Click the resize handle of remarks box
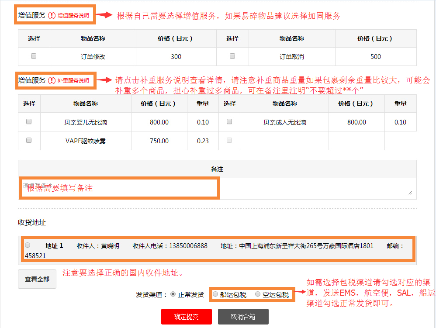Screen dimensions: 436x328 click(410, 193)
